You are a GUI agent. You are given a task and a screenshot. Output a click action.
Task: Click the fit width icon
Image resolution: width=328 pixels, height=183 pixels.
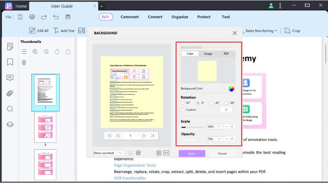click(166, 153)
